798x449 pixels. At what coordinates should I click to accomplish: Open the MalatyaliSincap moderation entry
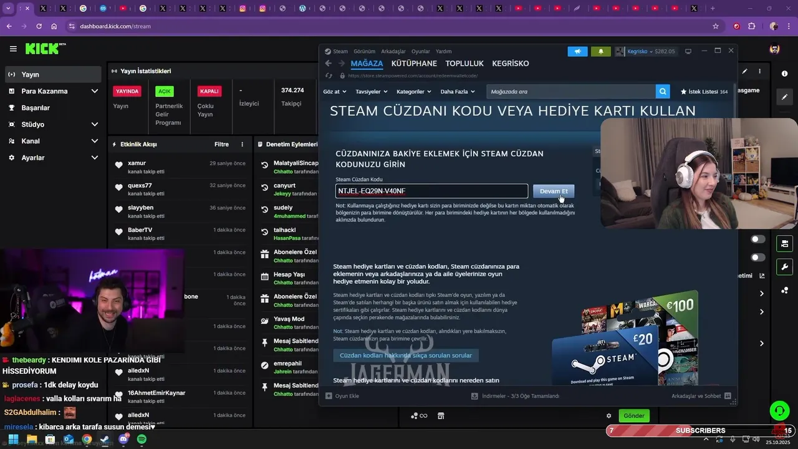(x=288, y=167)
